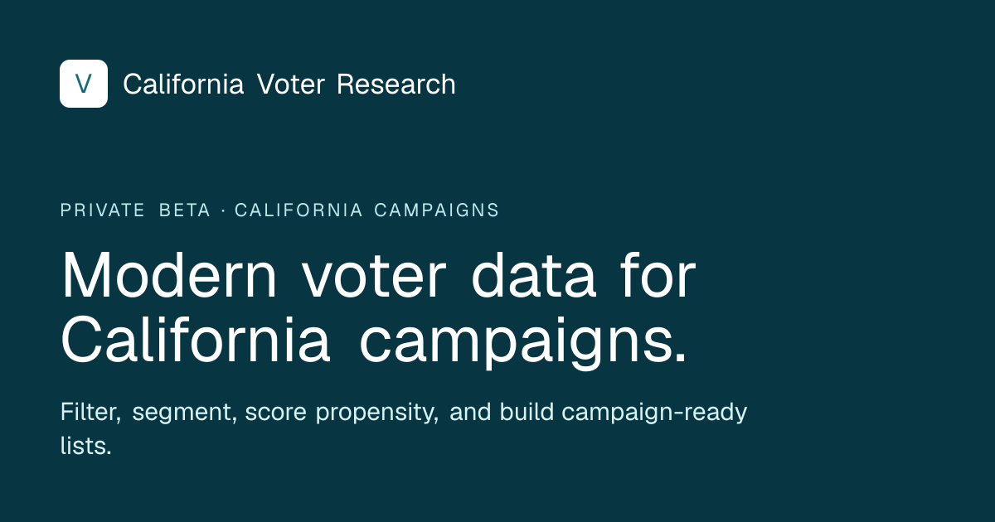Image resolution: width=995 pixels, height=522 pixels.
Task: Click the word "California" in the brand name
Action: (x=183, y=84)
